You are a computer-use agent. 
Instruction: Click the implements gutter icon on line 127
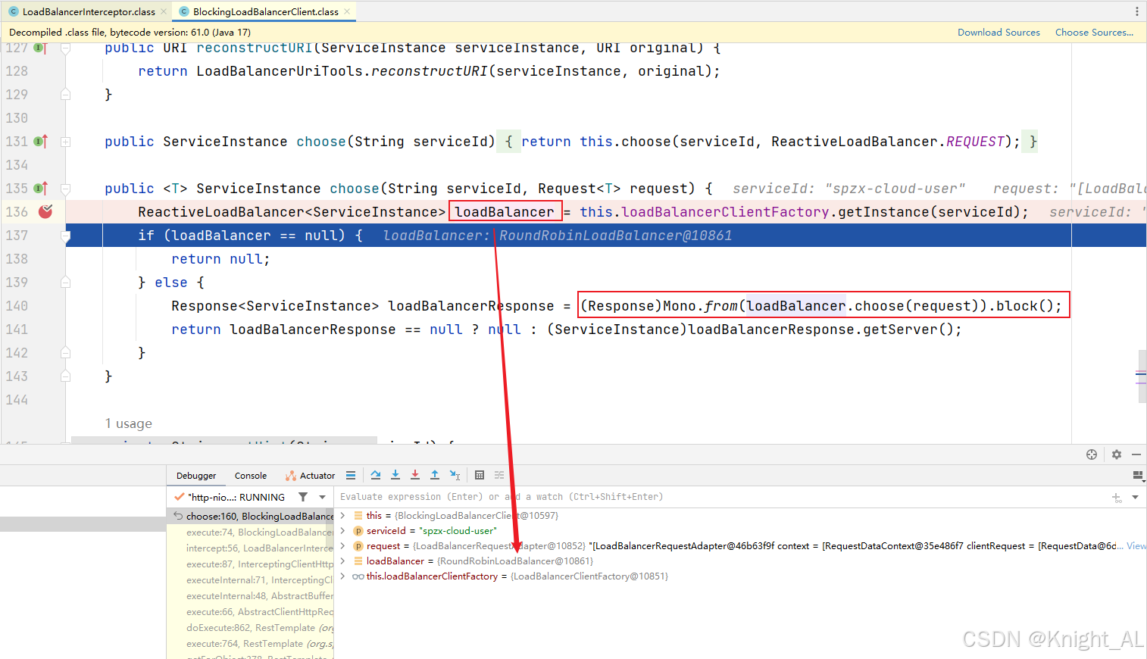click(40, 48)
